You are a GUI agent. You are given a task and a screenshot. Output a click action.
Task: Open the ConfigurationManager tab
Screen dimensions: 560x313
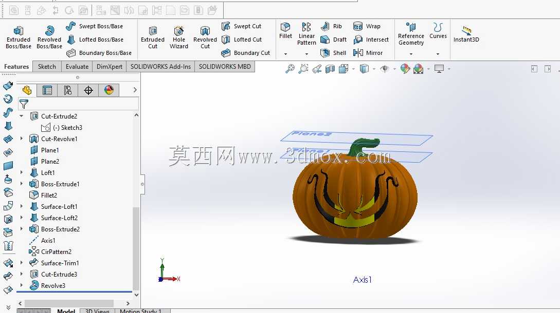(67, 90)
